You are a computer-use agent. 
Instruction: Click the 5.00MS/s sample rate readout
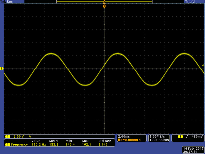pyautogui.click(x=159, y=136)
